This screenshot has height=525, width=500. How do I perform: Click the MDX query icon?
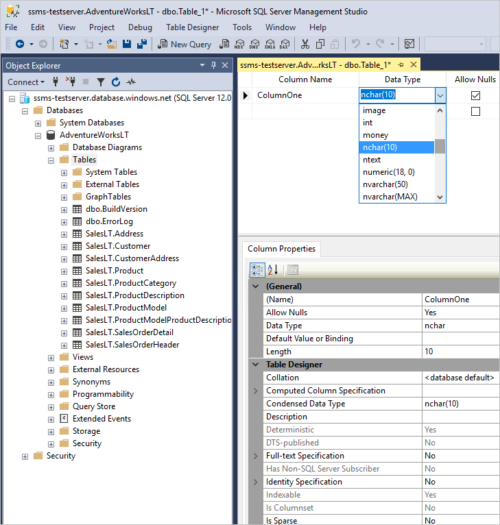click(x=239, y=44)
